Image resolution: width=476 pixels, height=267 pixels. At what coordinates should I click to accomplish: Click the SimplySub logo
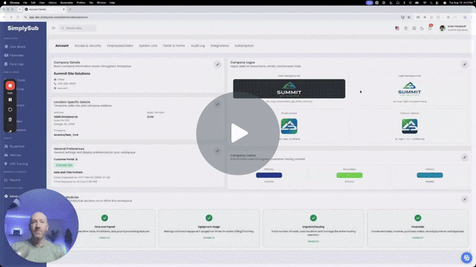coord(23,28)
